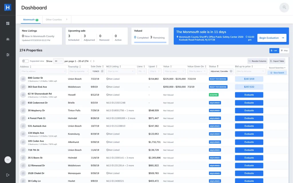
Task: Open the settings sliders icon in sidebar
Action: click(8, 55)
